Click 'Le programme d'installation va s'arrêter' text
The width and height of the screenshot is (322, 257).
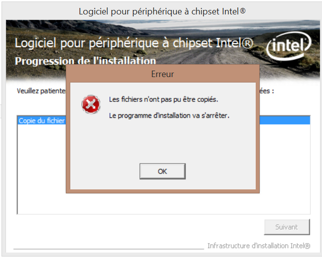[169, 115]
